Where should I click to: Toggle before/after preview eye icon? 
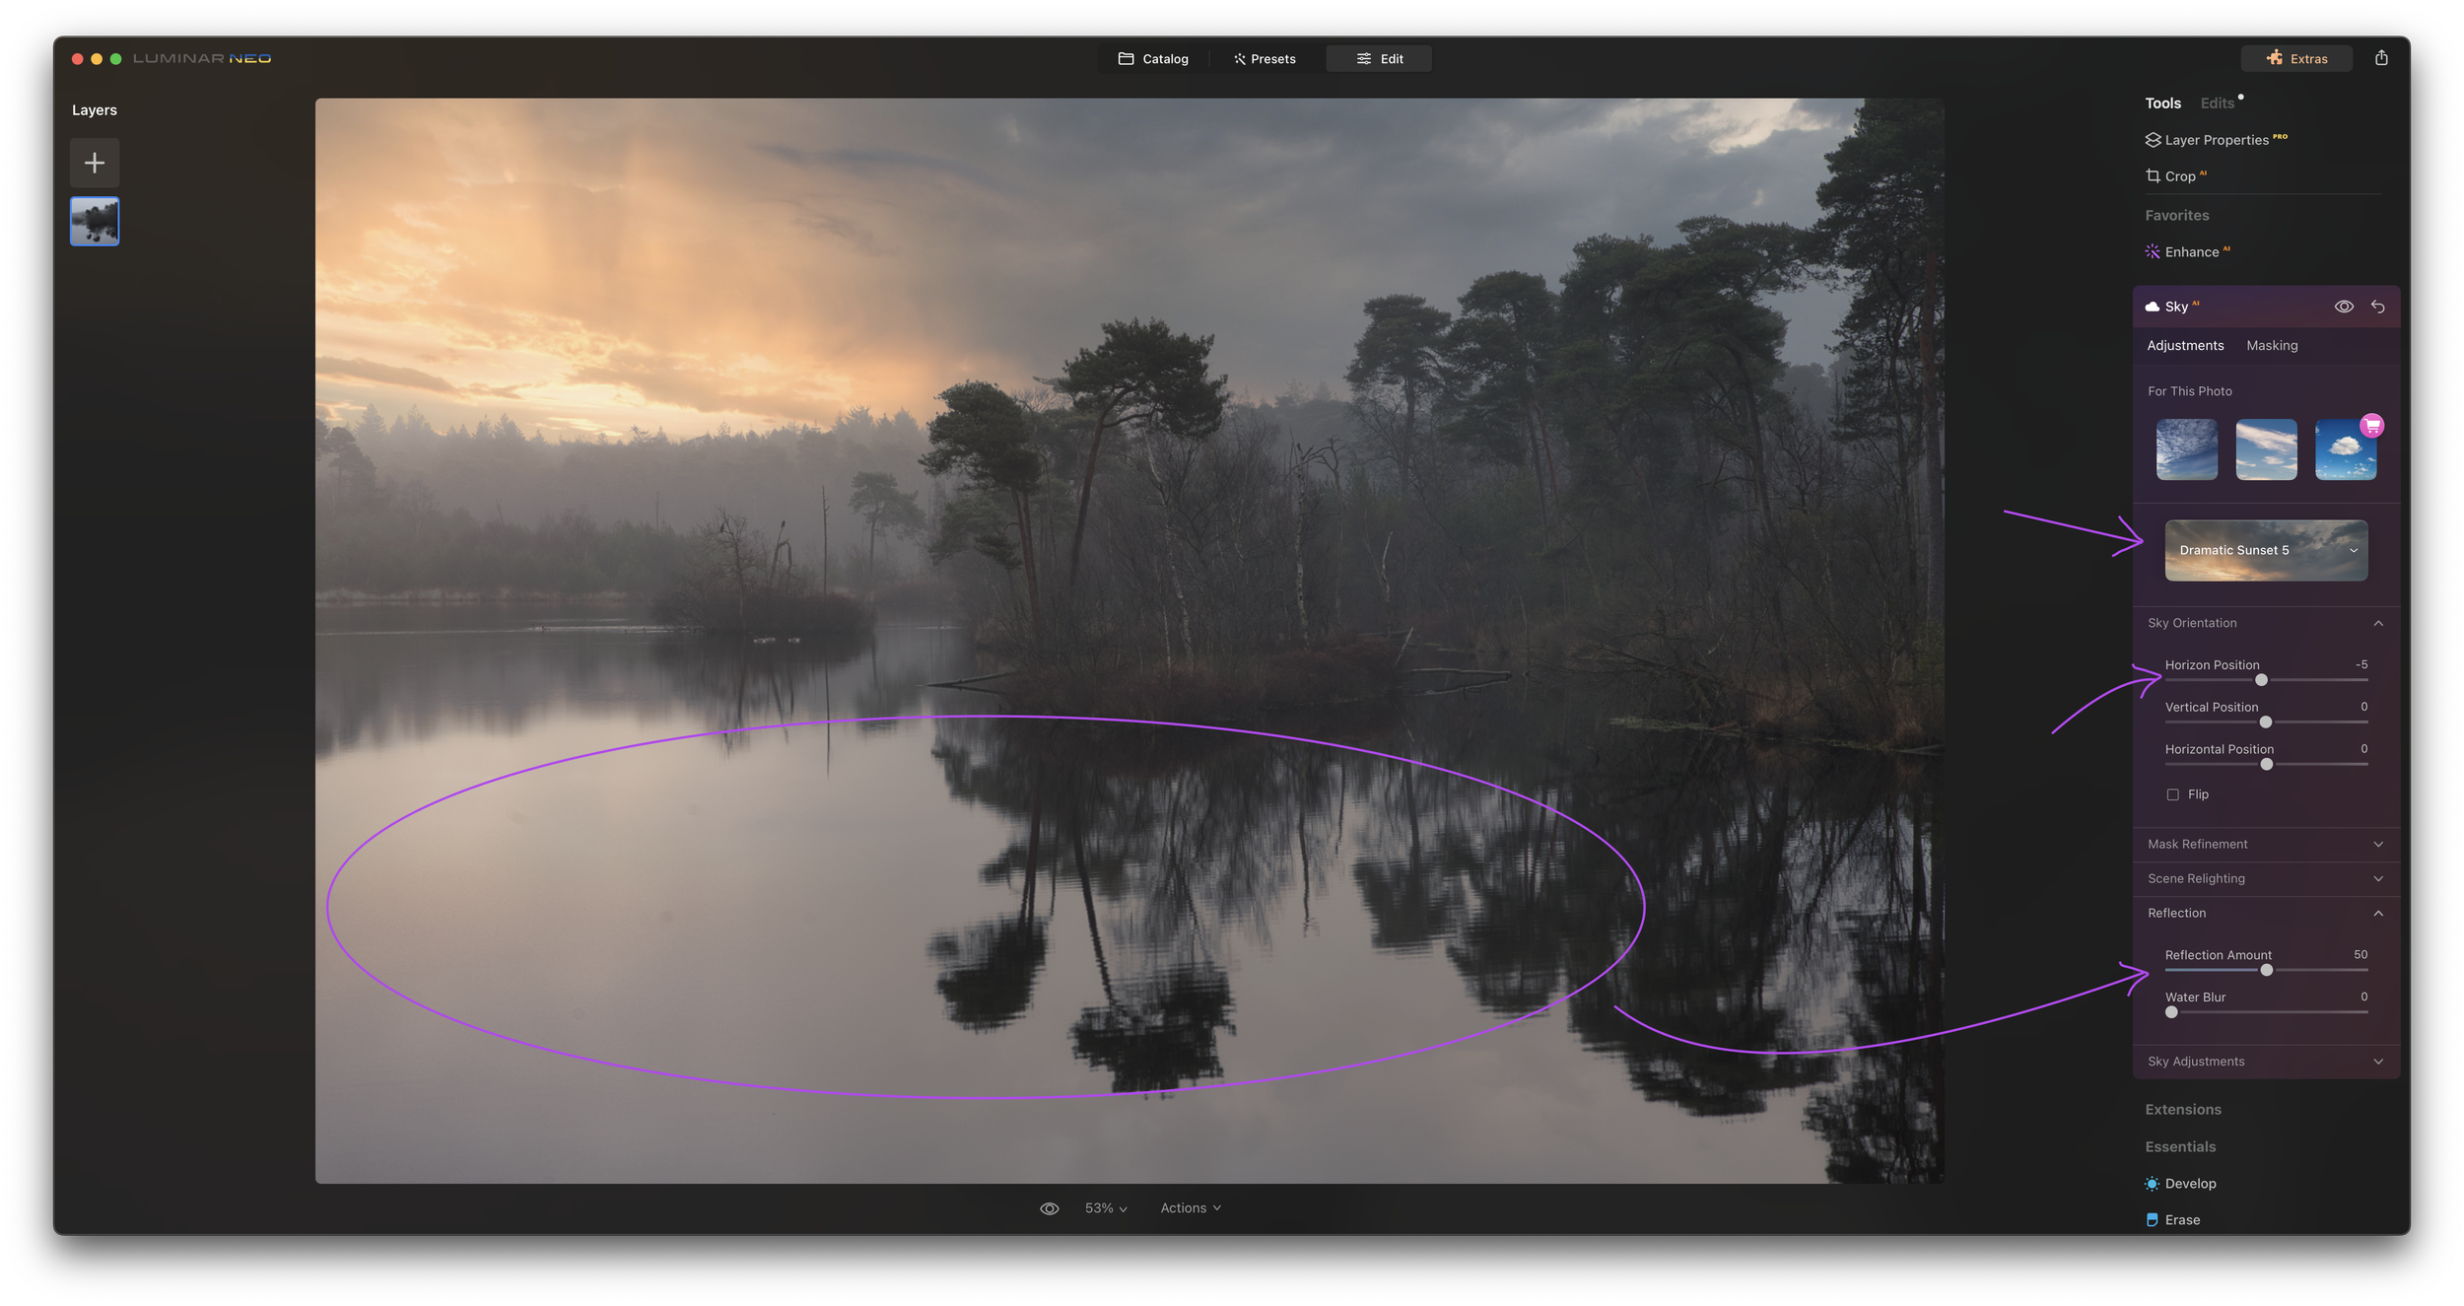(x=1049, y=1208)
